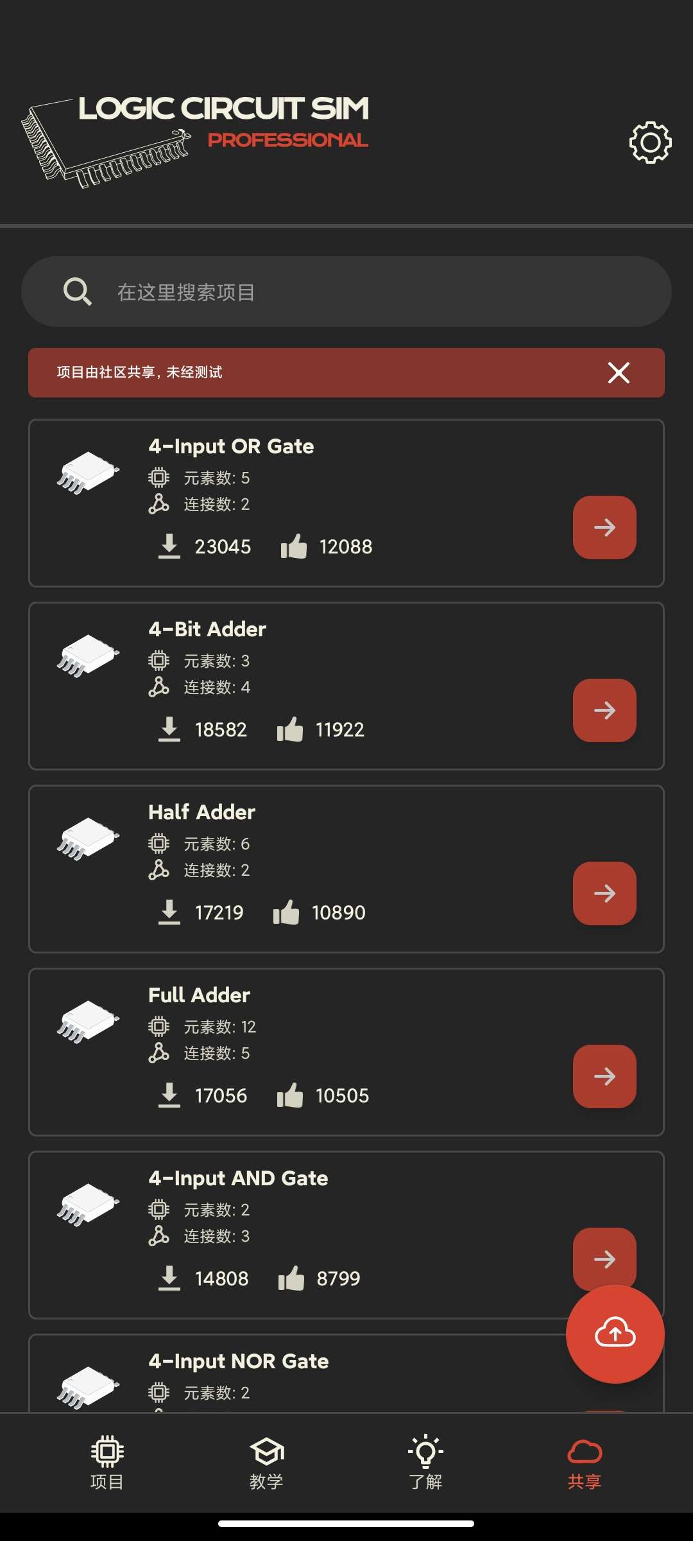This screenshot has width=693, height=1541.
Task: Click the download icon on Full Adder
Action: coord(169,1095)
